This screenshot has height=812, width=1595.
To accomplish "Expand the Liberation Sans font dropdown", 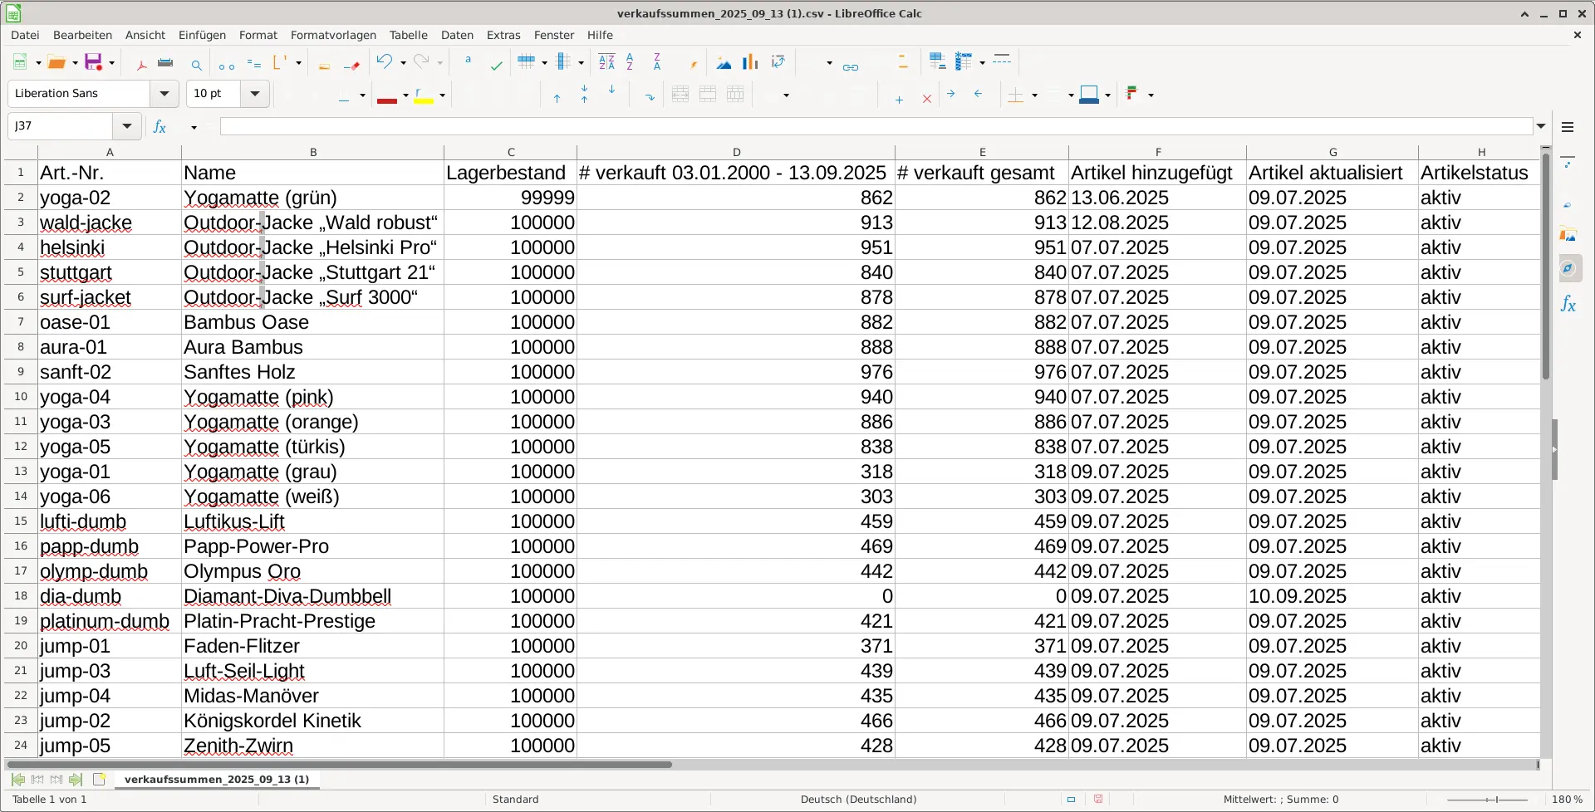I will click(164, 94).
